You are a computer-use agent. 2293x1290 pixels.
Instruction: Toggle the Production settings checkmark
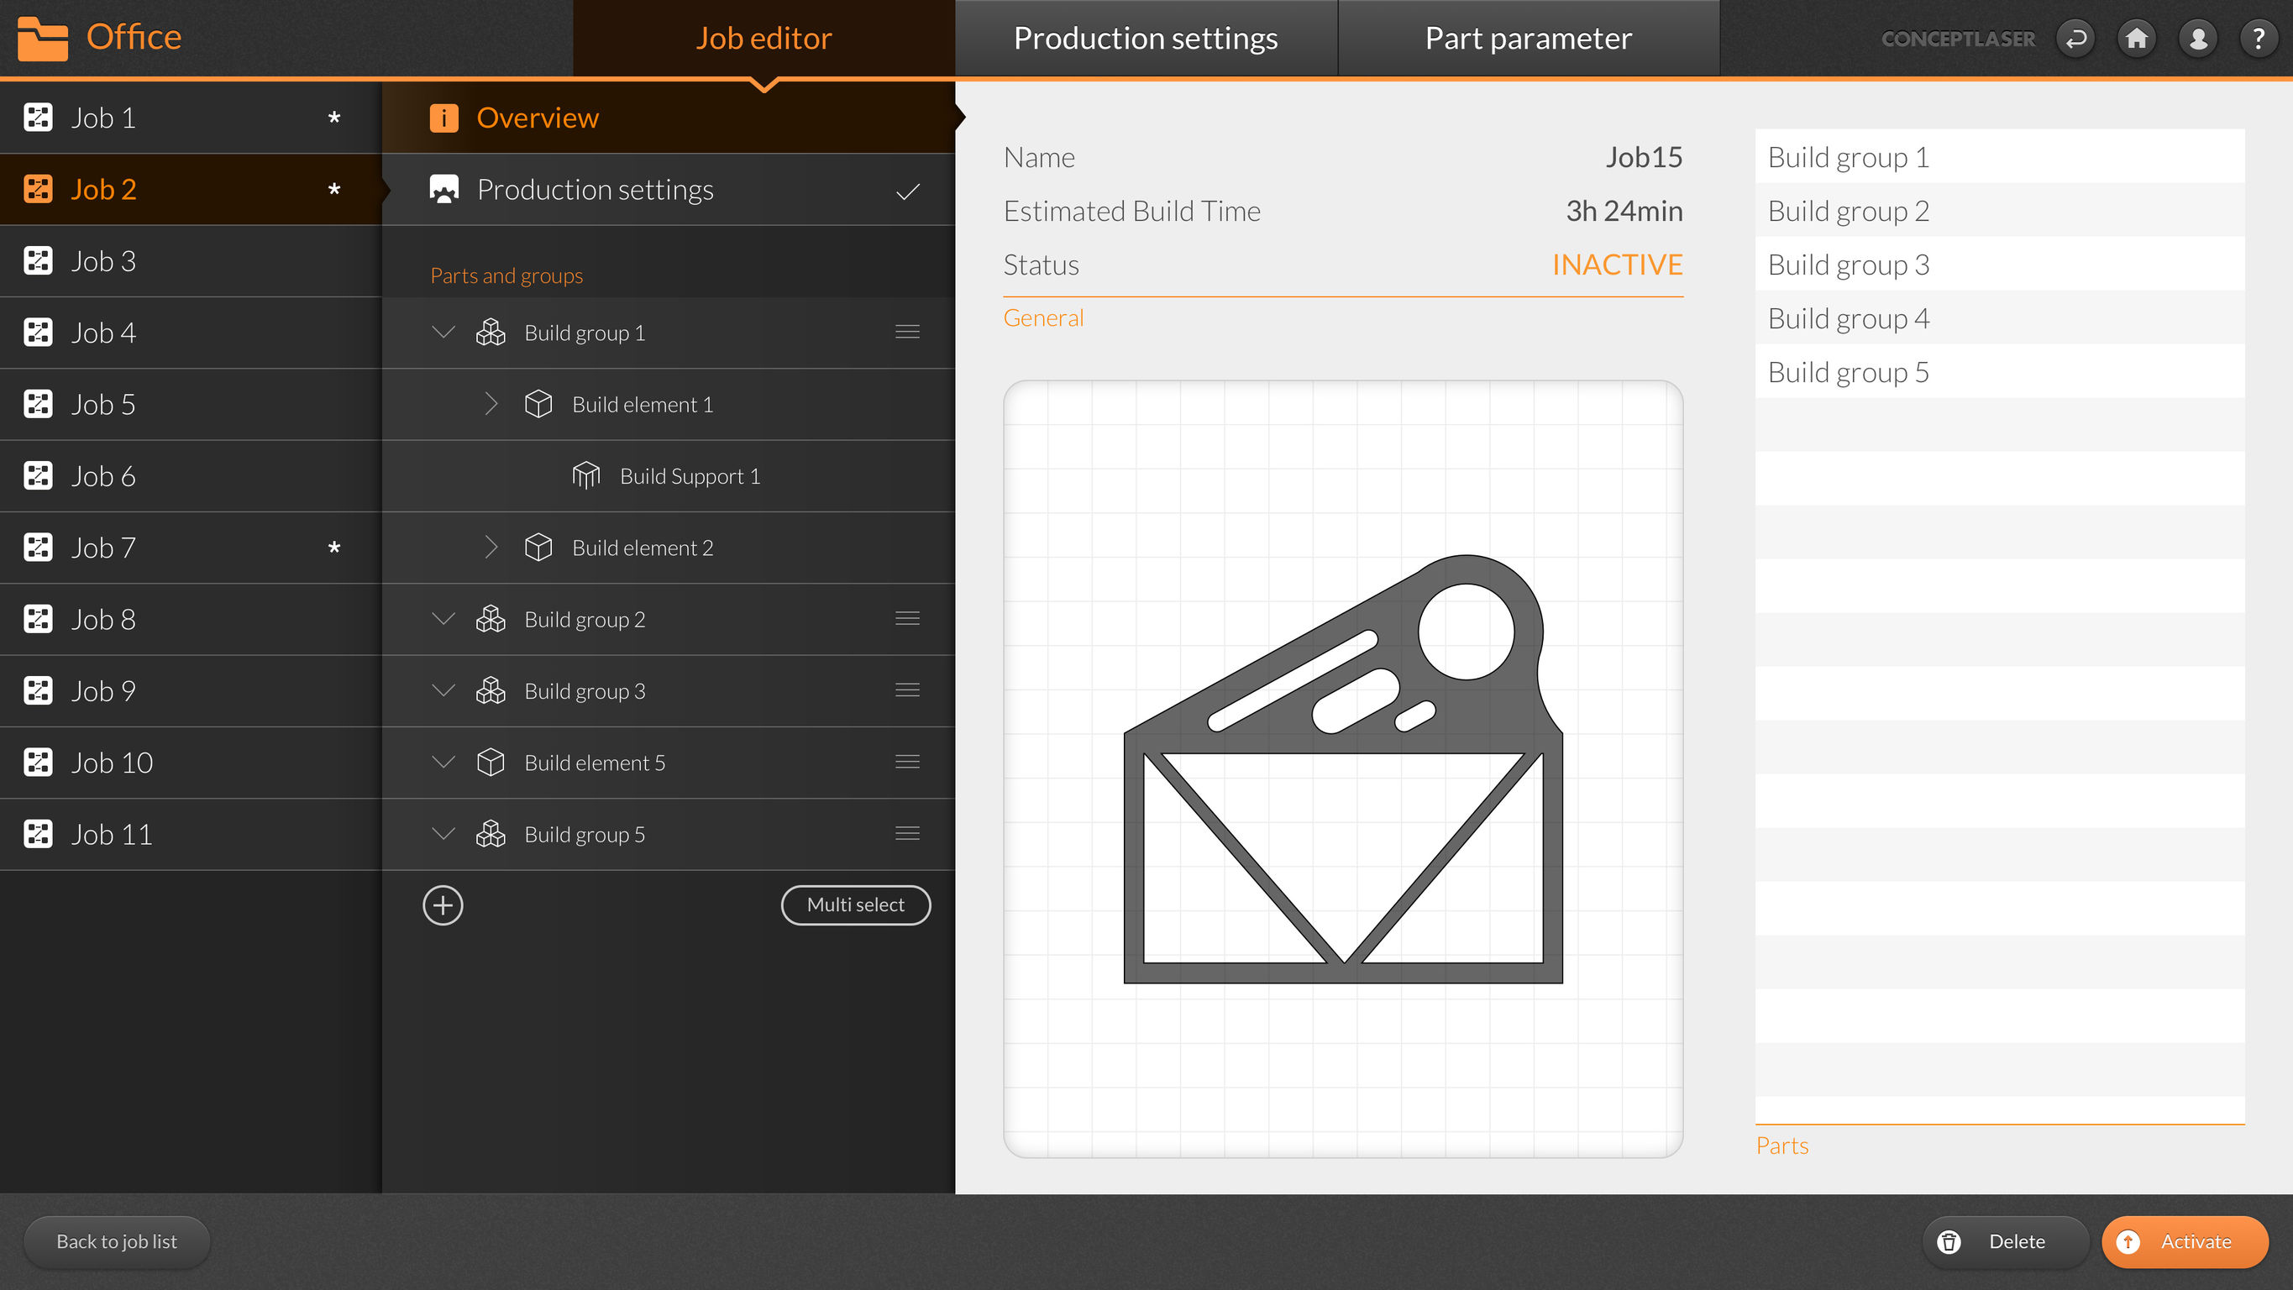point(907,191)
